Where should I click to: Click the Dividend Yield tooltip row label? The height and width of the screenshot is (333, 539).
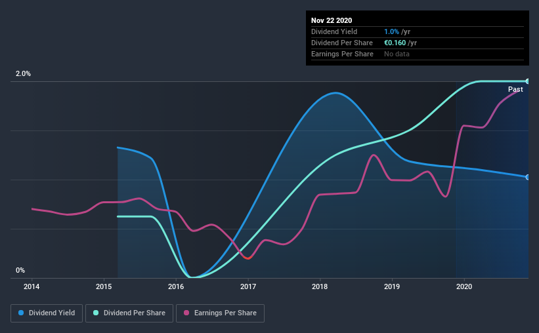click(334, 31)
